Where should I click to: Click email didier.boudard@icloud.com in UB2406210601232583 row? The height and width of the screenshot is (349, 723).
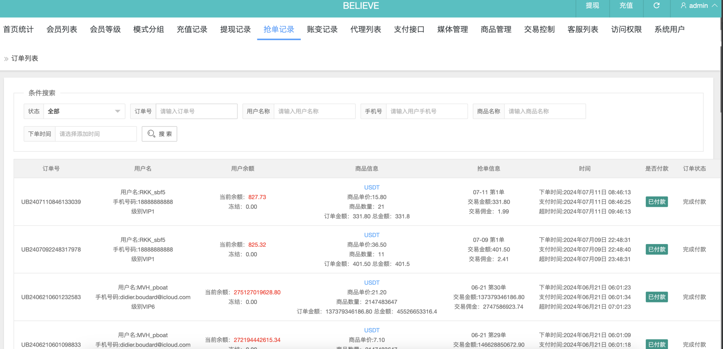point(155,297)
